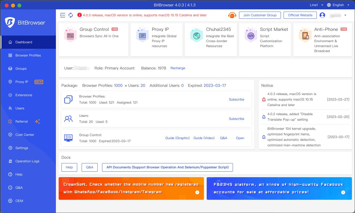Image resolution: width=355 pixels, height=213 pixels.
Task: Click the Anti-Phone card icon
Action: point(305,34)
